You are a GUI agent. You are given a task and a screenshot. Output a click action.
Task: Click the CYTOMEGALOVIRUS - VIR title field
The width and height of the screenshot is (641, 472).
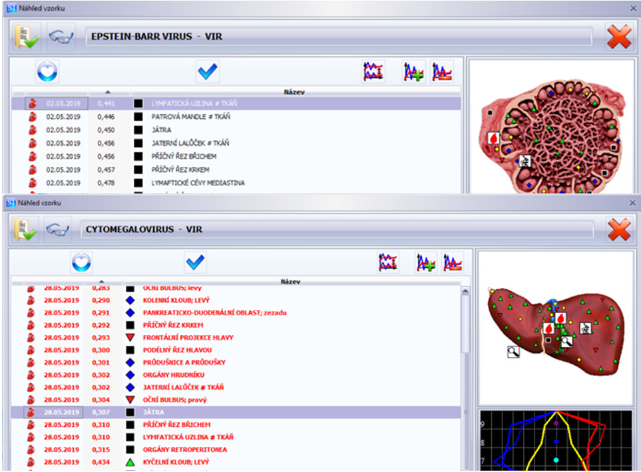pos(337,229)
